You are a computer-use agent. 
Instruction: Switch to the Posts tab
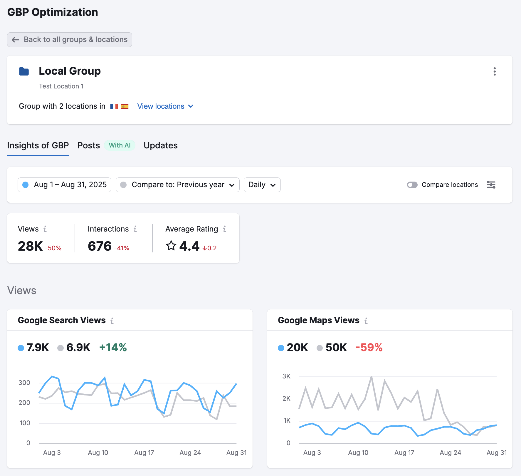pyautogui.click(x=89, y=145)
